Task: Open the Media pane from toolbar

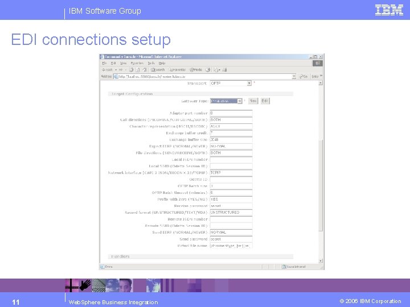Action: pyautogui.click(x=196, y=70)
